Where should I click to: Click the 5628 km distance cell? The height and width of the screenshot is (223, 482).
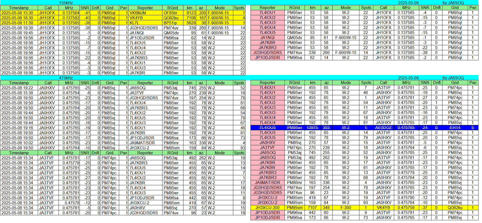[190, 23]
